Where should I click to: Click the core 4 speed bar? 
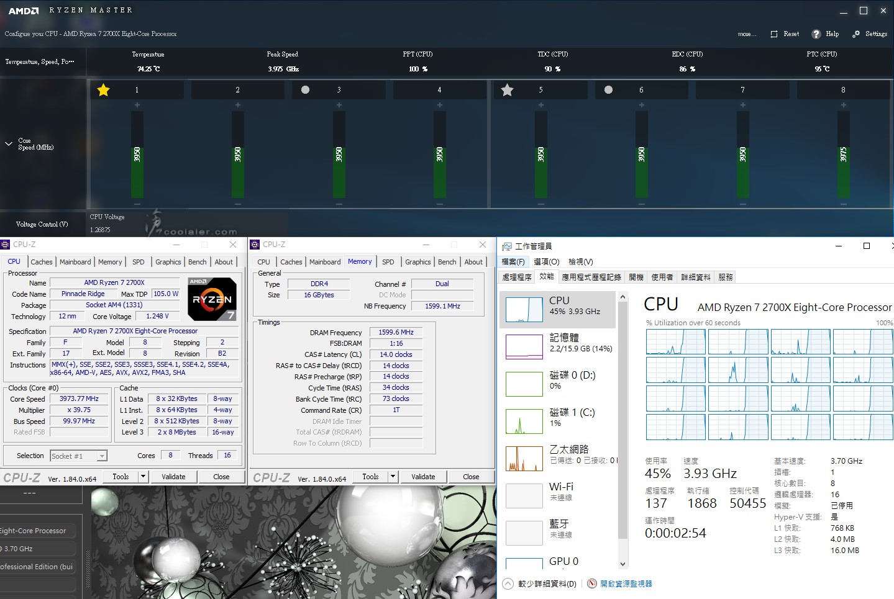tap(439, 155)
